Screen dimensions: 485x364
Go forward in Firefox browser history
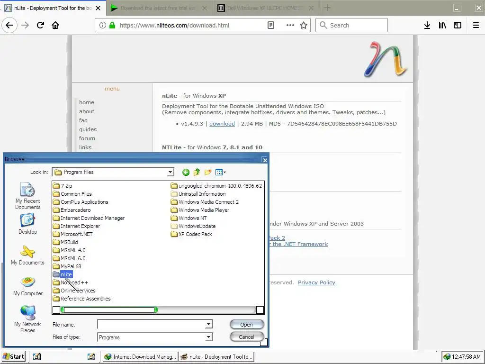tap(25, 26)
